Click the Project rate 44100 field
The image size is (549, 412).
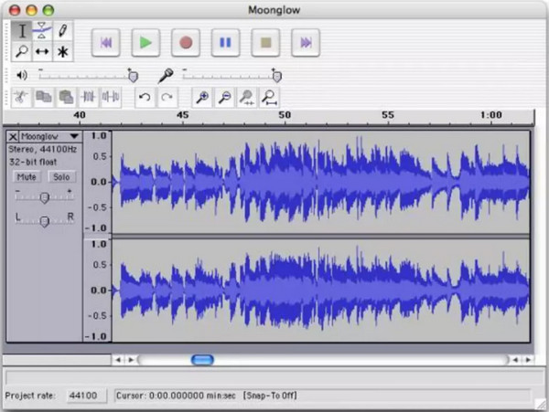(x=84, y=396)
